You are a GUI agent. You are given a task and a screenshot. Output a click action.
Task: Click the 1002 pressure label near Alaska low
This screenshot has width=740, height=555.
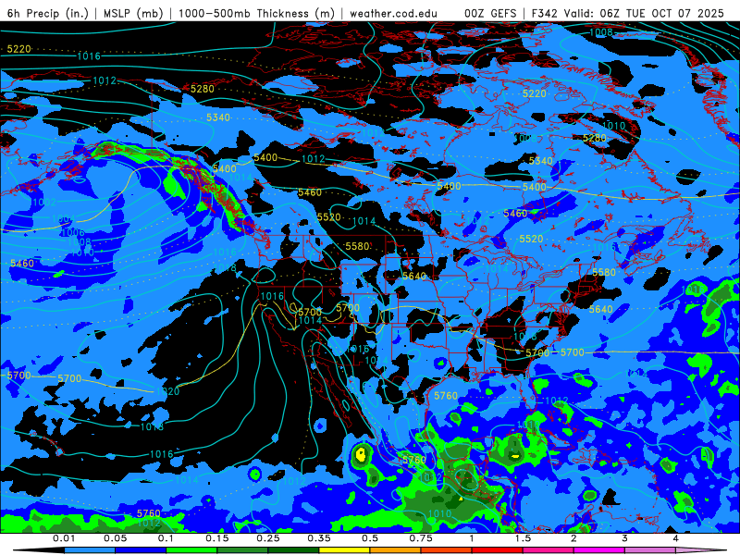tap(43, 202)
